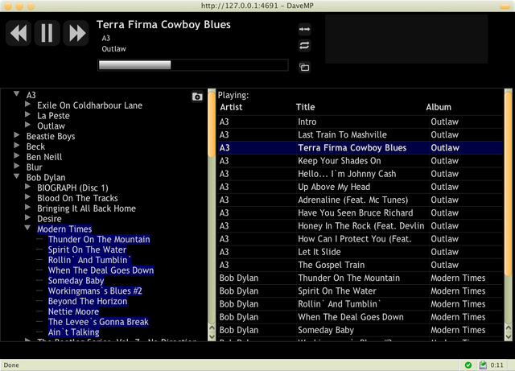
Task: Expand the Exile On Coldharbour Lane album
Action: coord(27,105)
